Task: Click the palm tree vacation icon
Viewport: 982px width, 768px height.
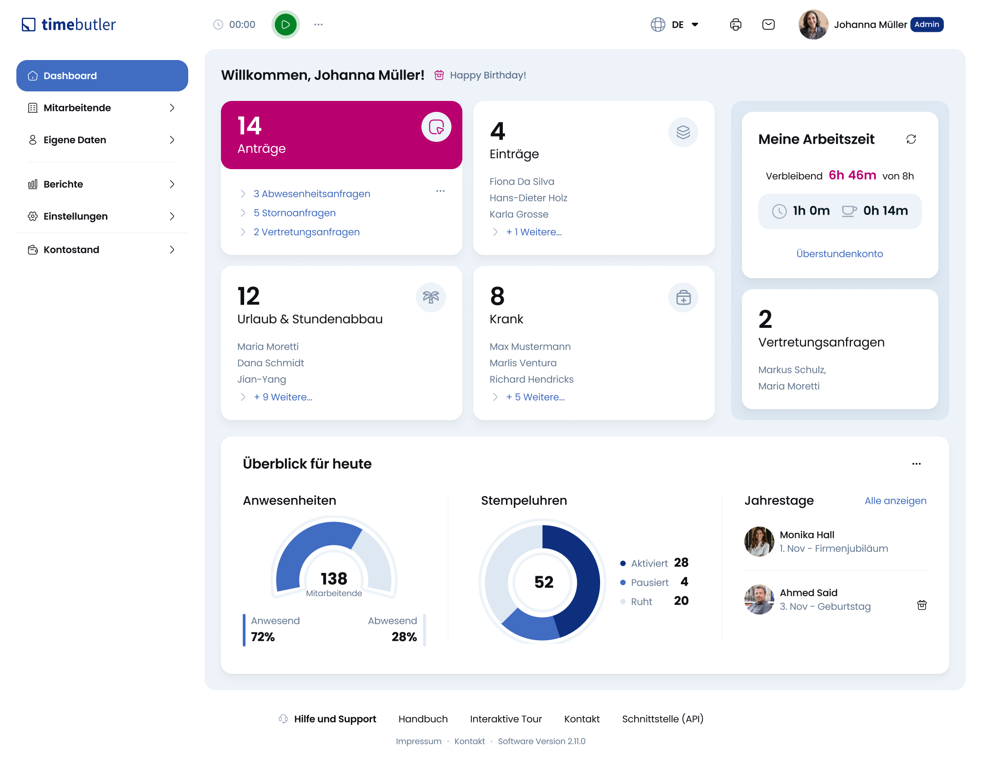Action: (431, 297)
